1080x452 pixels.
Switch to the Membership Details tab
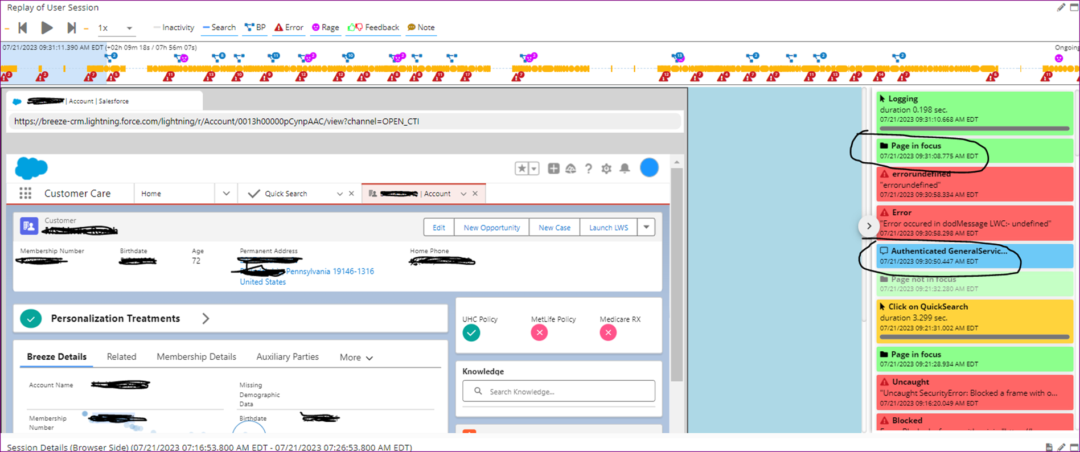point(196,357)
